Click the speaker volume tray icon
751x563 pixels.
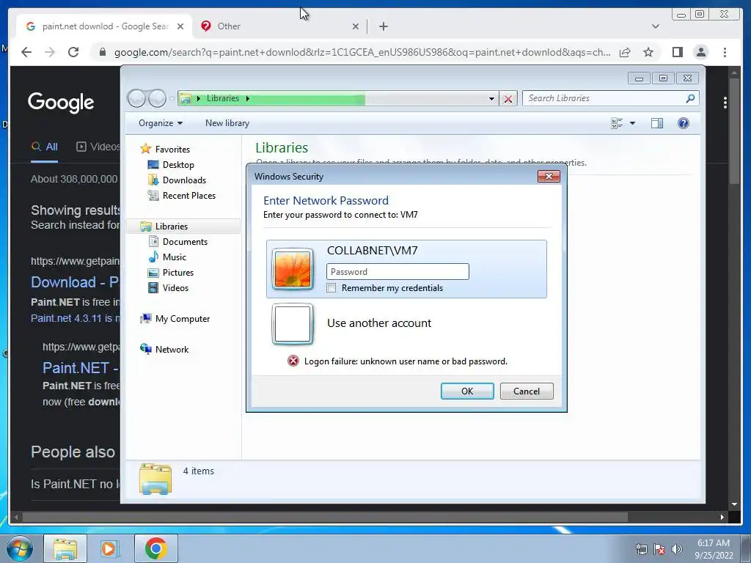[676, 549]
